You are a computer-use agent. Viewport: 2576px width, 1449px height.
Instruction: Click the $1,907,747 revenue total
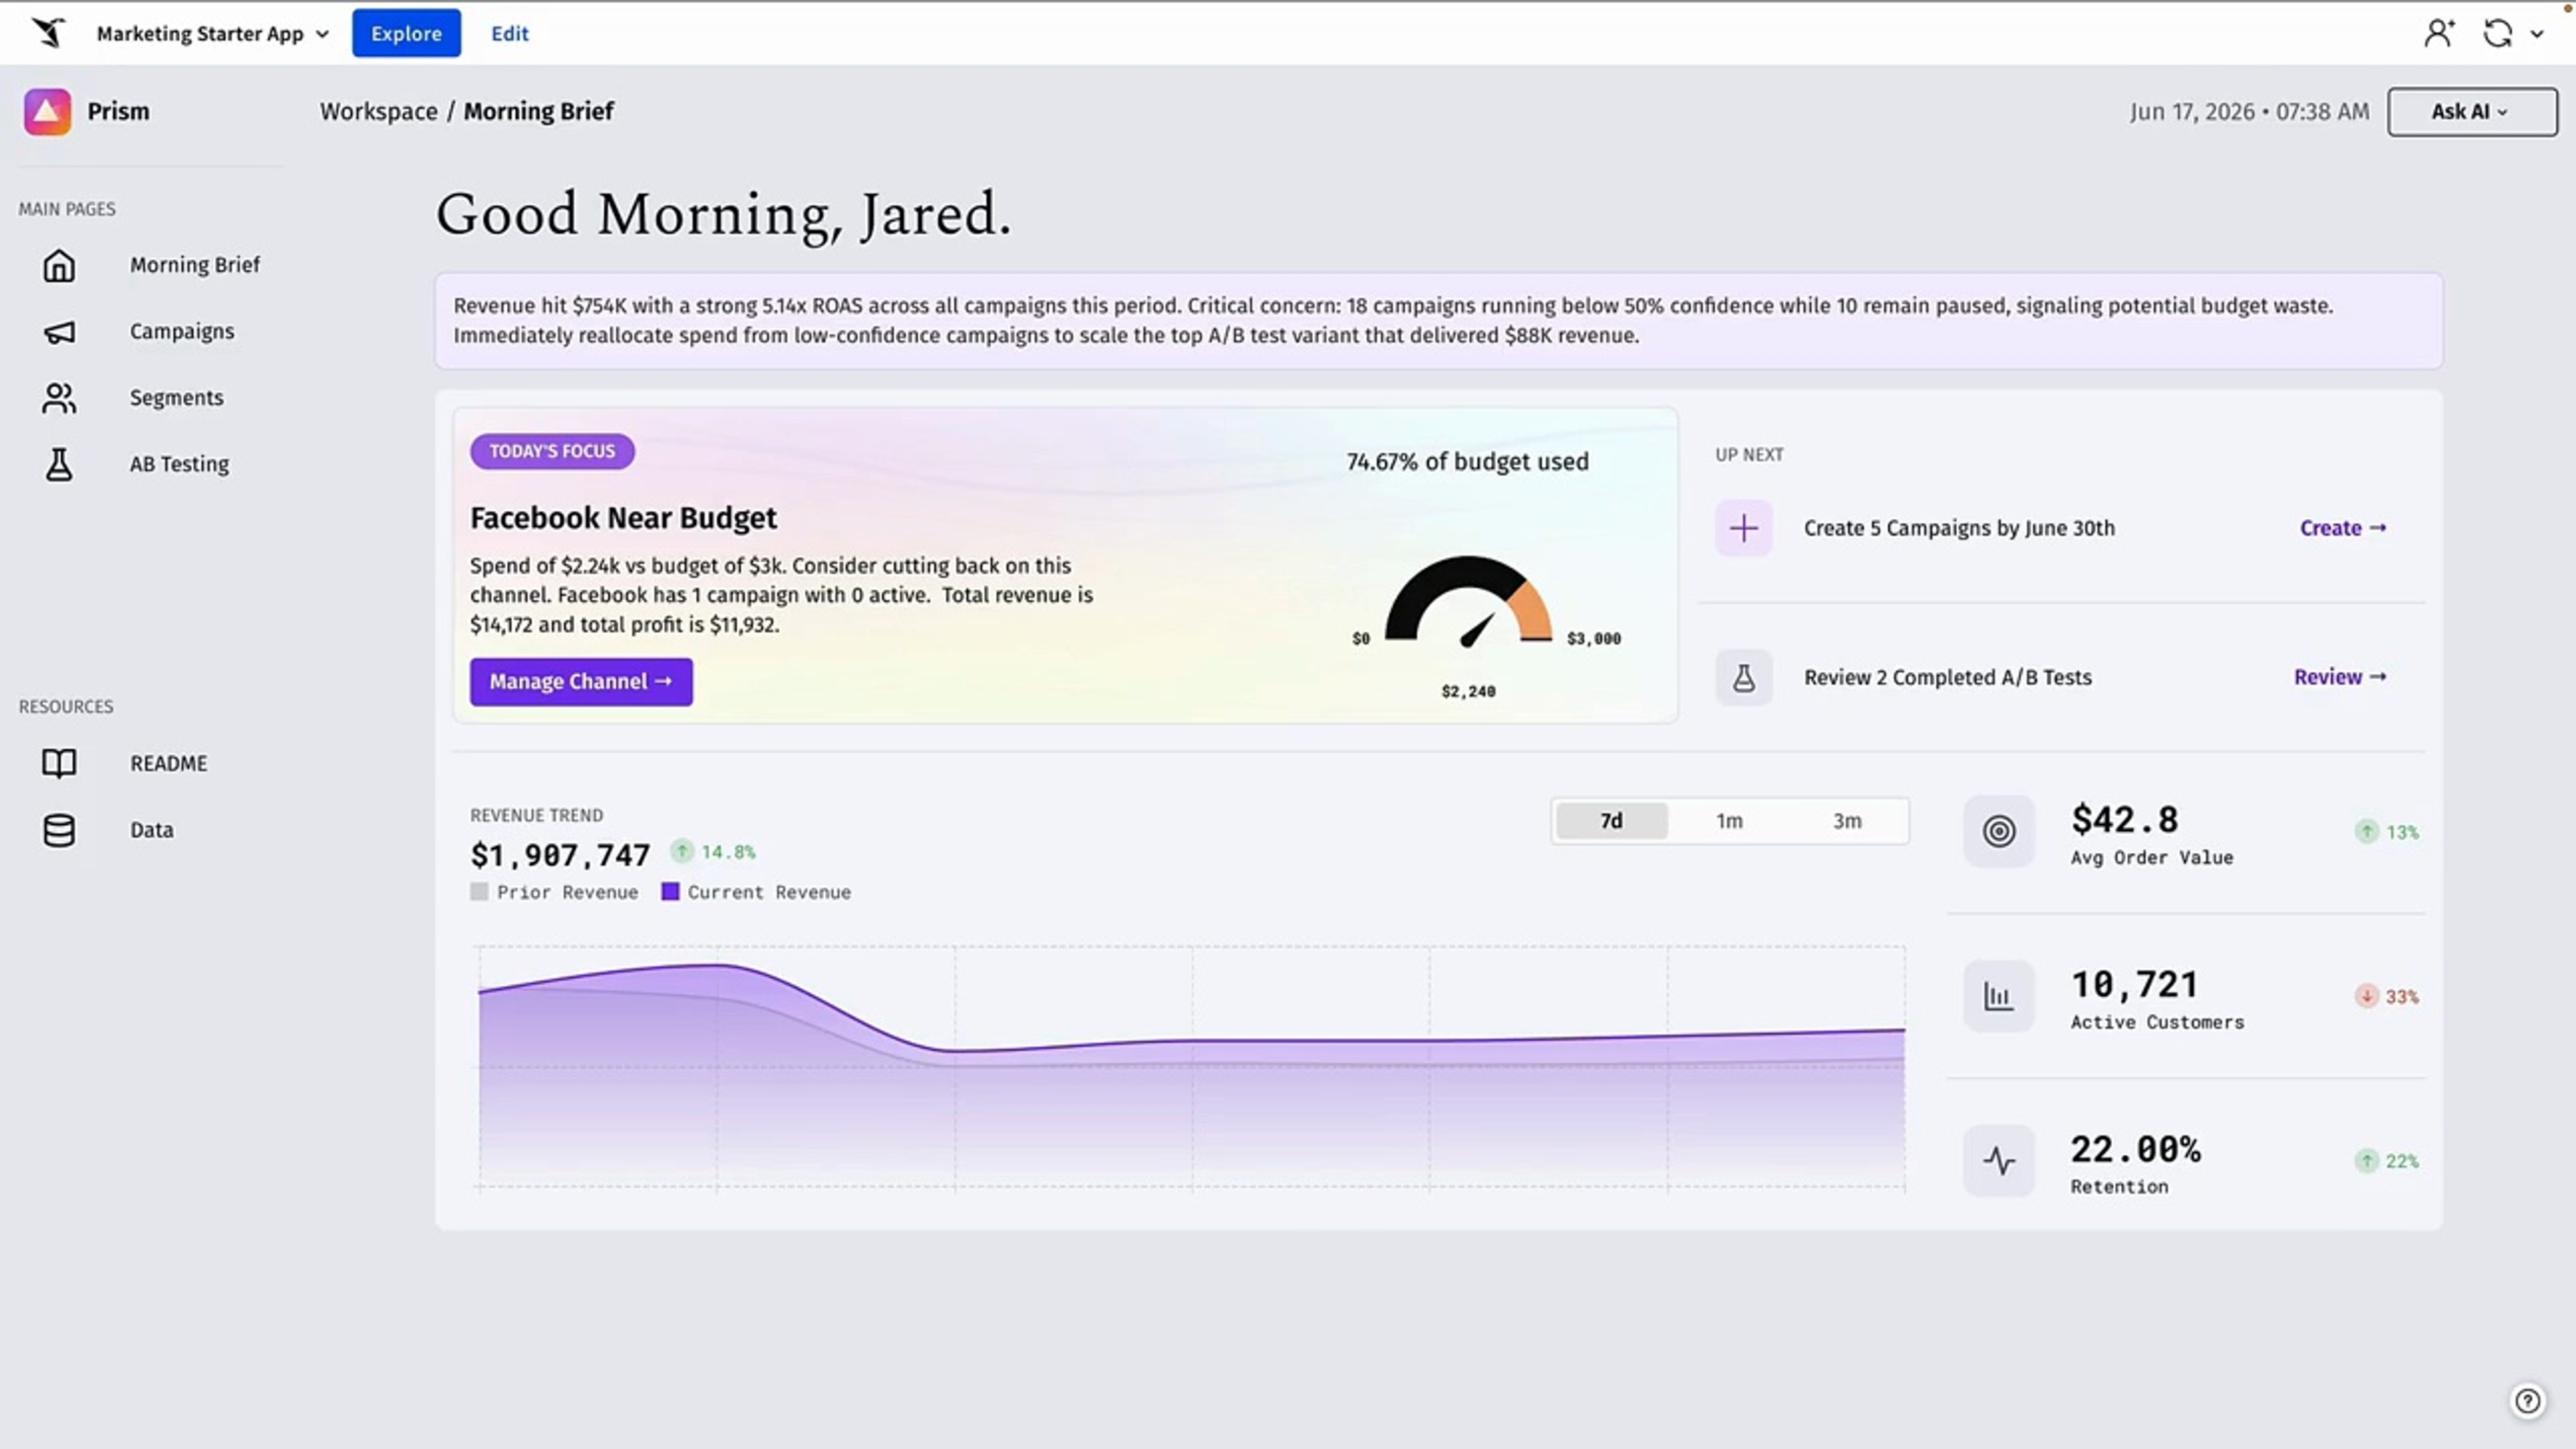click(x=560, y=855)
